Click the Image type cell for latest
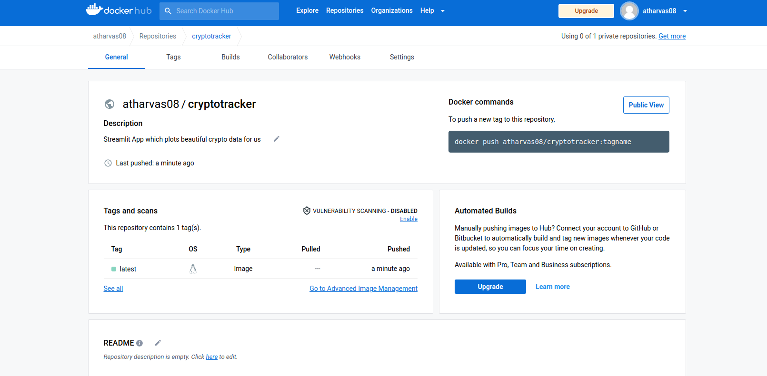 click(x=243, y=269)
